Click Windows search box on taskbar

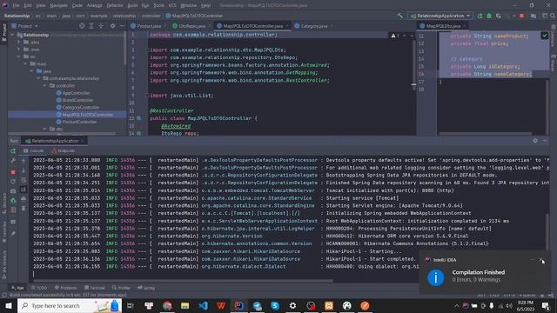70,305
